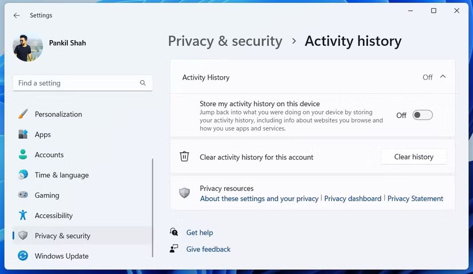473x274 pixels.
Task: Click the Get help link
Action: pos(200,232)
